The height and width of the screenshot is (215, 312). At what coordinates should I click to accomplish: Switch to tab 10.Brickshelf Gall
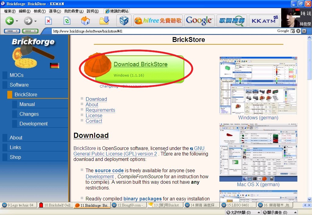point(55,205)
